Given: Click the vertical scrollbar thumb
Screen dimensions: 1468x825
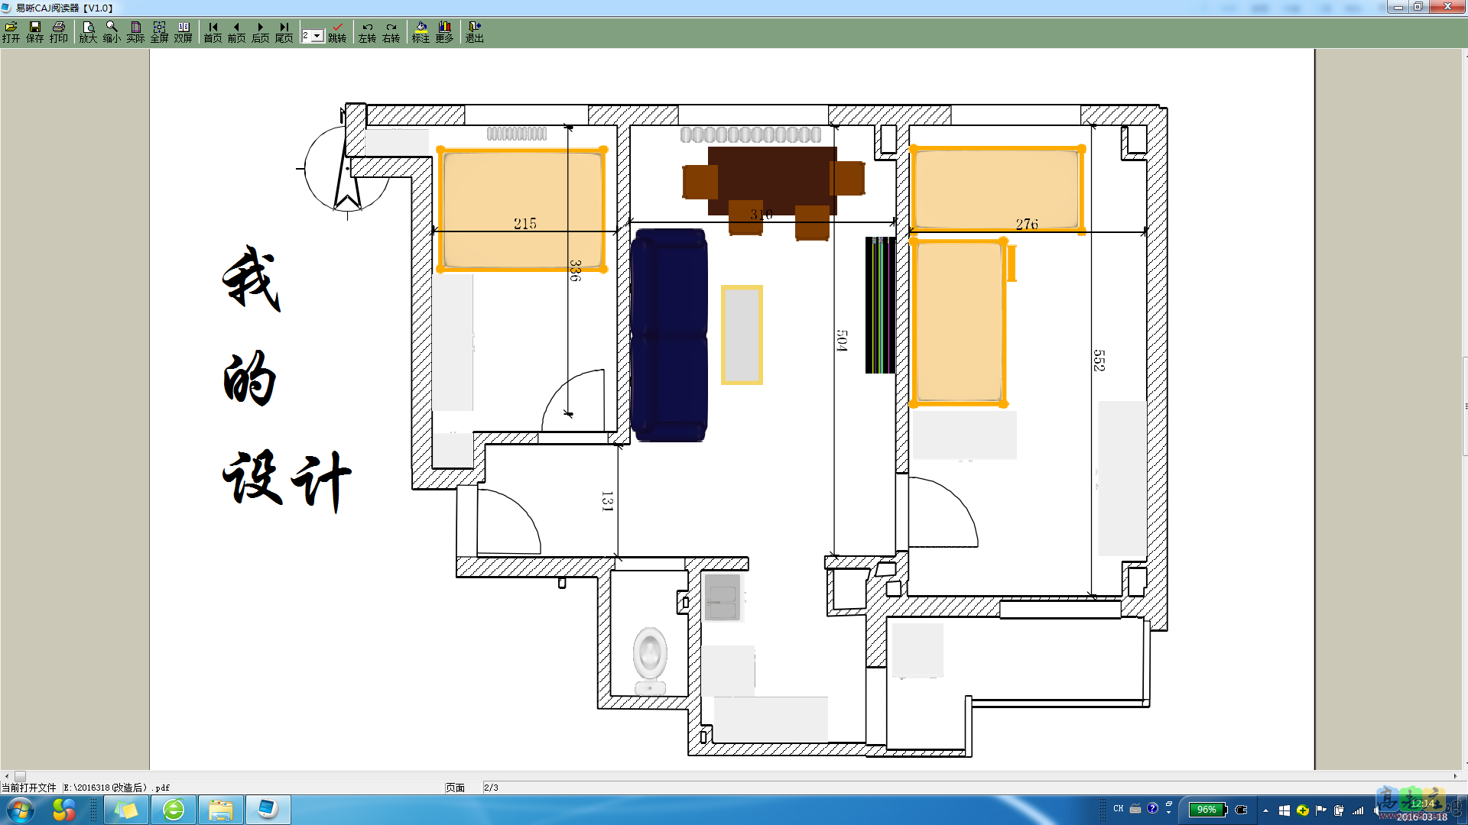Looking at the screenshot, I should (x=1466, y=406).
